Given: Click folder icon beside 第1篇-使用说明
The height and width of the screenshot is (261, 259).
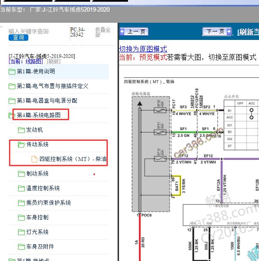Looking at the screenshot, I should 12,72.
